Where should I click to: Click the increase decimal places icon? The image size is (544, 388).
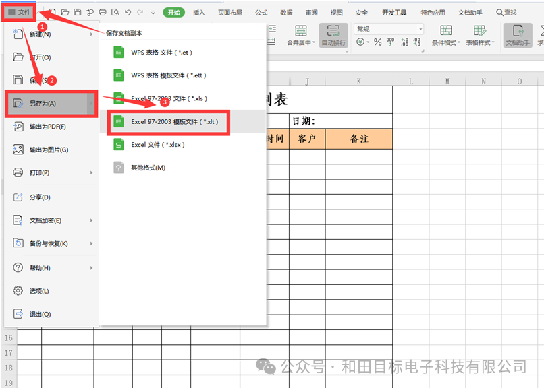click(x=404, y=42)
